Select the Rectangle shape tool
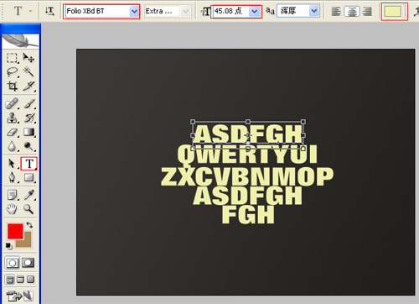419x304 pixels. pyautogui.click(x=28, y=177)
